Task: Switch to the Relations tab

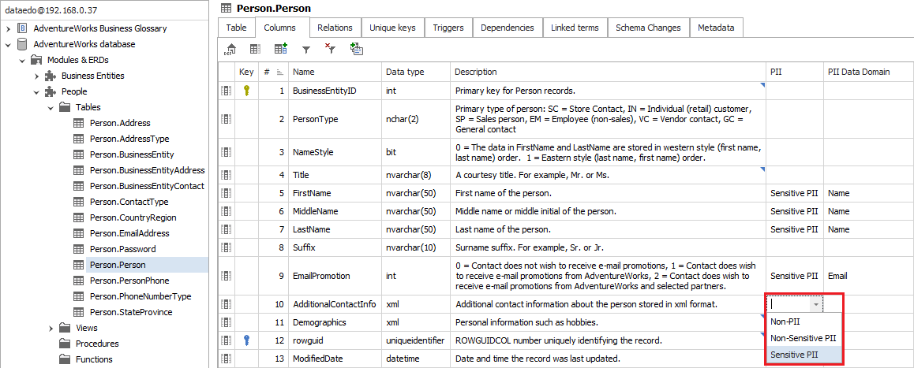Action: click(x=335, y=28)
